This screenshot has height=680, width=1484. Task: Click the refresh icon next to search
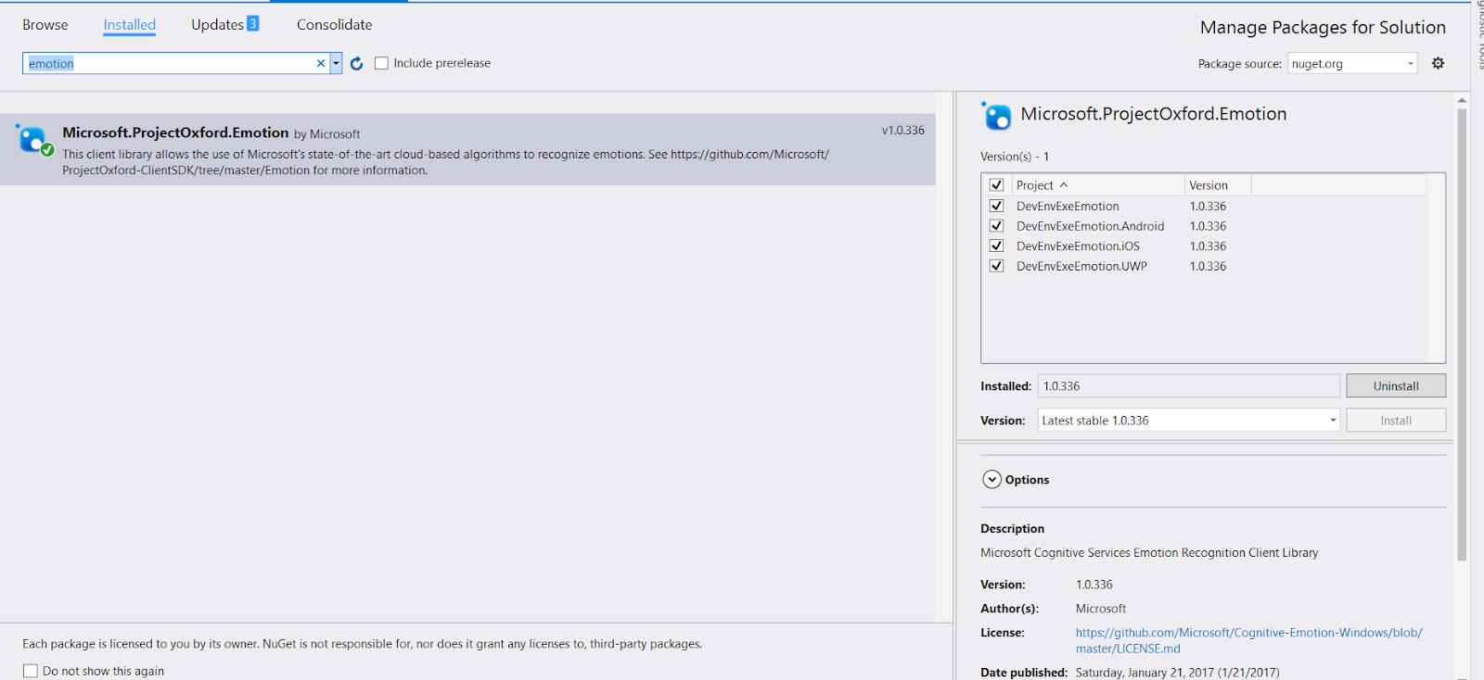(356, 63)
